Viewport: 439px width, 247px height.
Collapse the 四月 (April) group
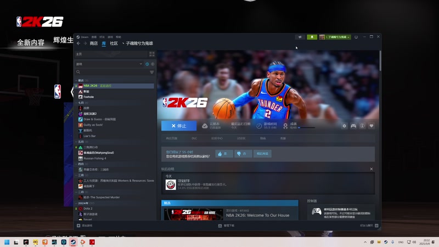(x=81, y=164)
